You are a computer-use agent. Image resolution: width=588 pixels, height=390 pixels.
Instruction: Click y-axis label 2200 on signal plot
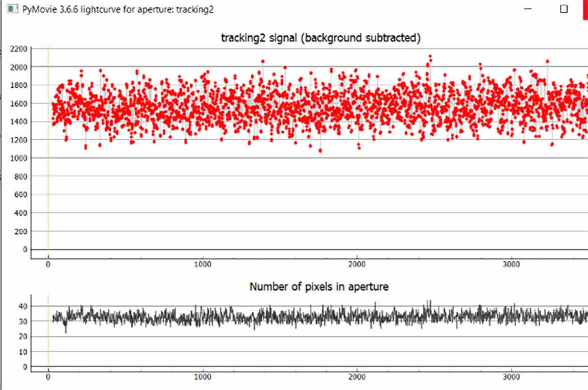pyautogui.click(x=19, y=49)
